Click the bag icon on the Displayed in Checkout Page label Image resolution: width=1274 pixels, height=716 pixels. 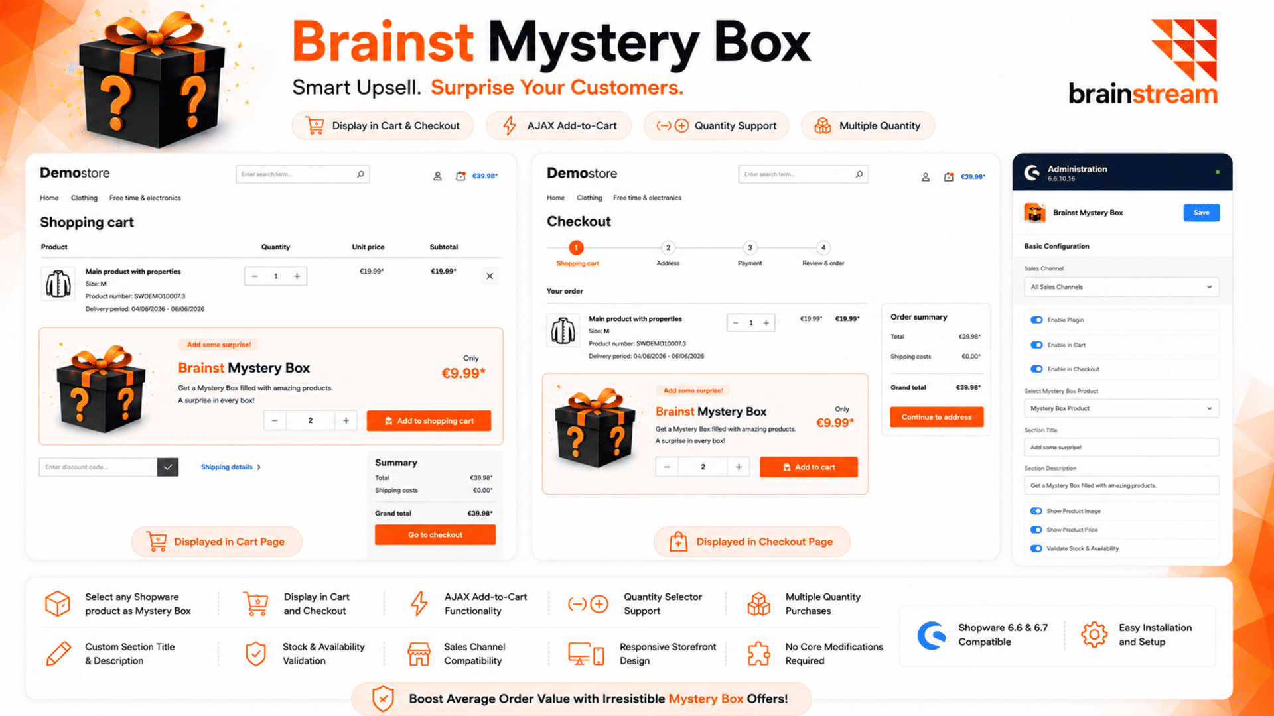[678, 542]
